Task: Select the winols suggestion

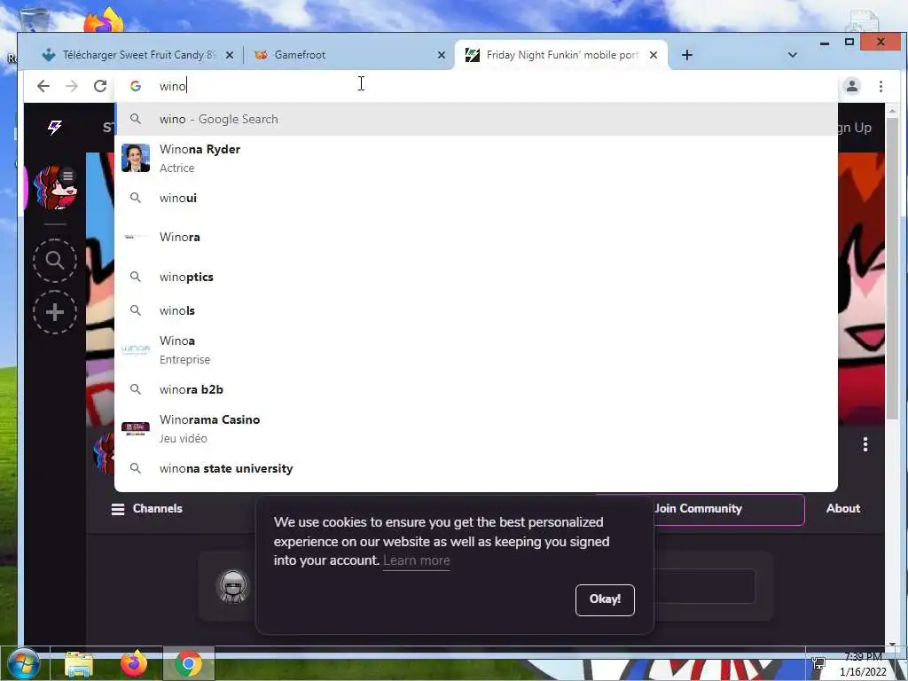Action: pyautogui.click(x=476, y=310)
